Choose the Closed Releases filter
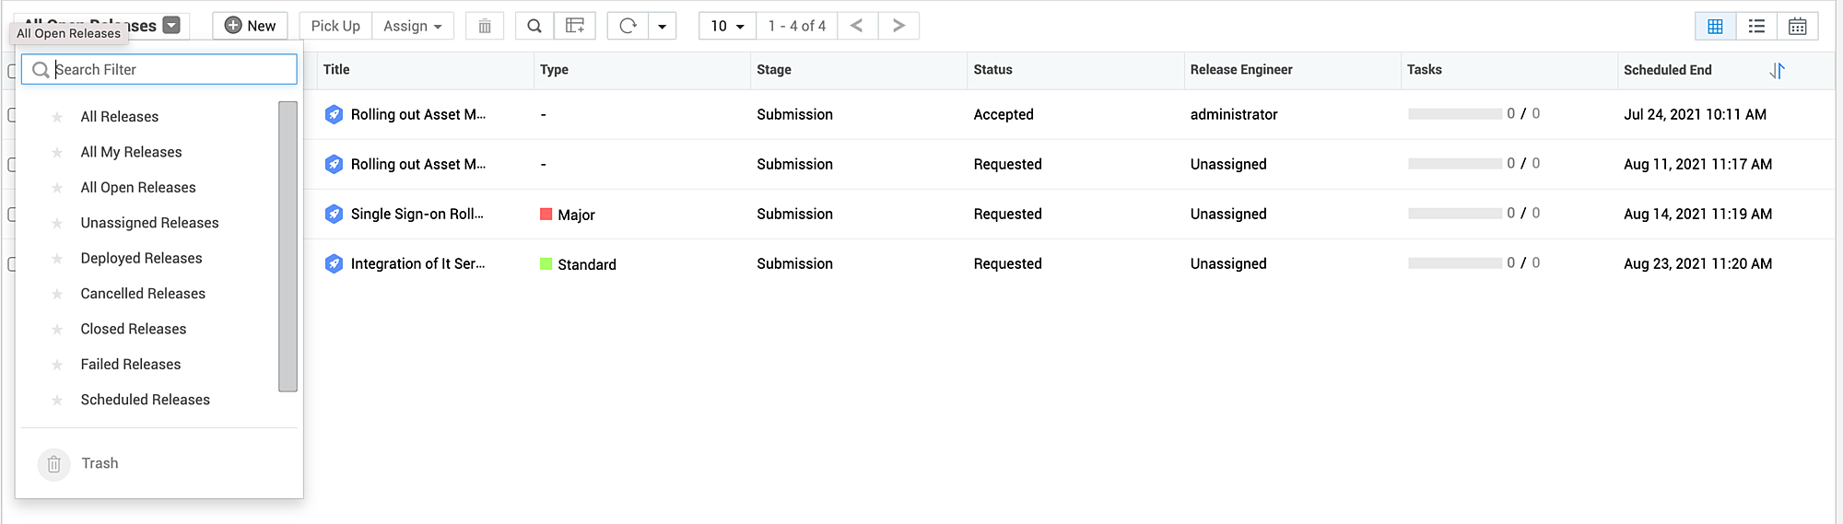1843x524 pixels. pos(134,329)
